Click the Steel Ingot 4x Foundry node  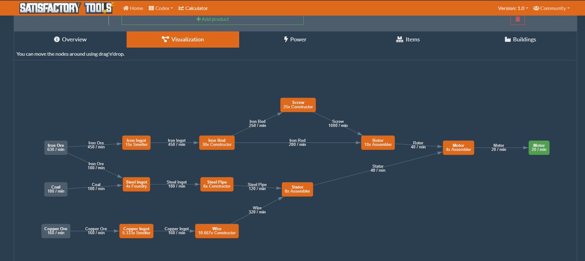click(x=136, y=184)
